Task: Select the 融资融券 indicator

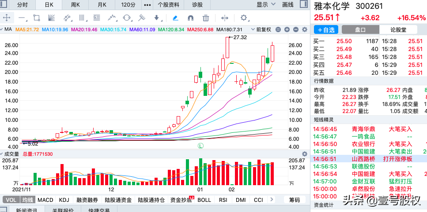Action: (x=87, y=200)
